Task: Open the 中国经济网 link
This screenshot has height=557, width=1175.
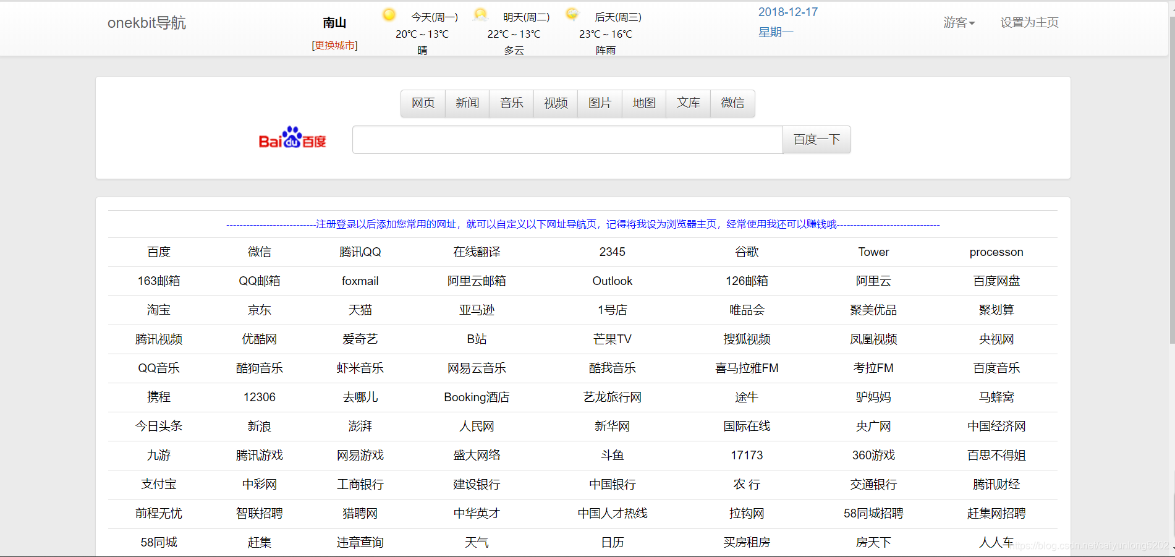Action: tap(996, 427)
